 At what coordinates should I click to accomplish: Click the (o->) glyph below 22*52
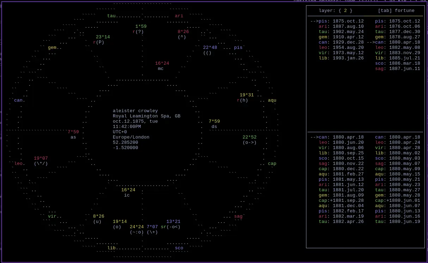tap(250, 142)
